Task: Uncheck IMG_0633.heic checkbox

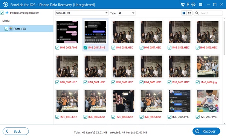Action: point(57,117)
